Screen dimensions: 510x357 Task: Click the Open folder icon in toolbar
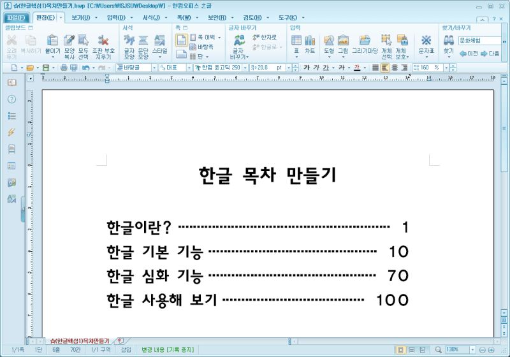pyautogui.click(x=30, y=68)
